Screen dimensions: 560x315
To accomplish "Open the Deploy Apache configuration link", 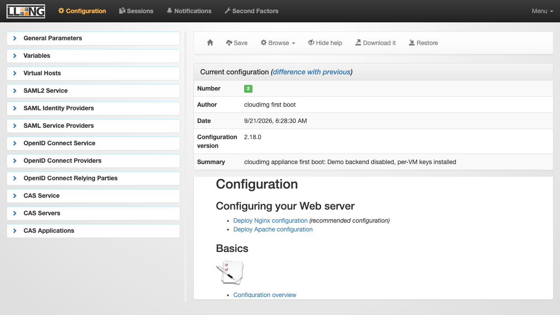I will (273, 229).
